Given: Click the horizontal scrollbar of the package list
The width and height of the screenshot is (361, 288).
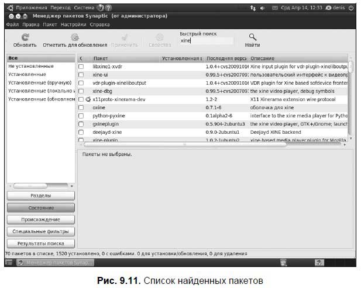Looking at the screenshot, I should click(x=185, y=144).
